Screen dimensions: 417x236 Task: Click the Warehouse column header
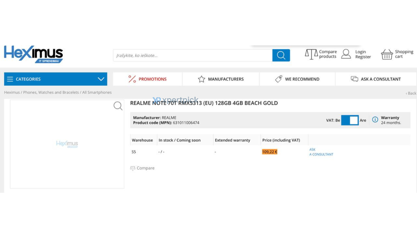(142, 140)
